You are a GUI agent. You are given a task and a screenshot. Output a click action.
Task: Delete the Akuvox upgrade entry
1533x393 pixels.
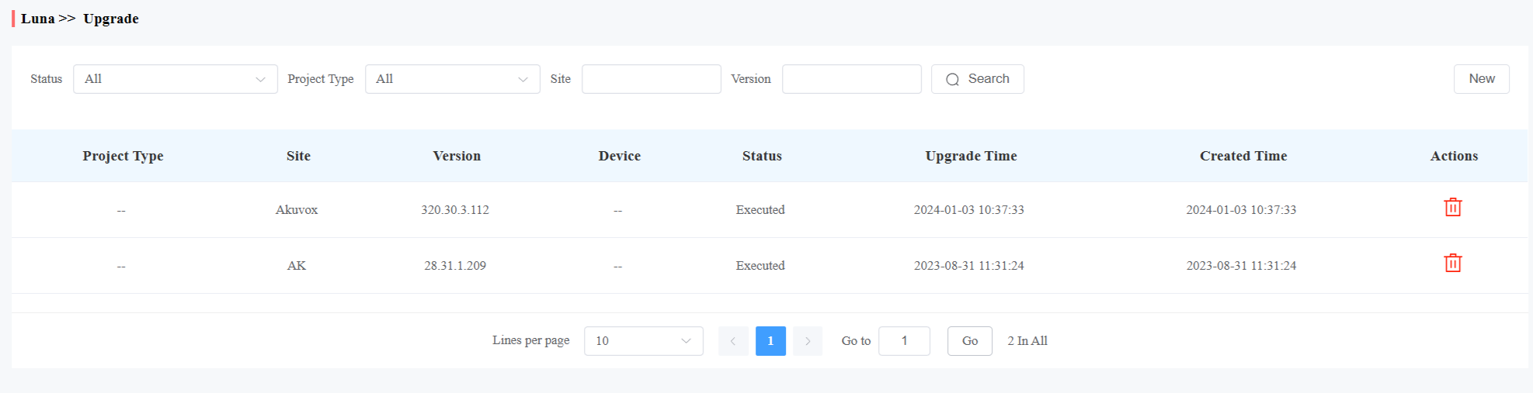pos(1452,208)
